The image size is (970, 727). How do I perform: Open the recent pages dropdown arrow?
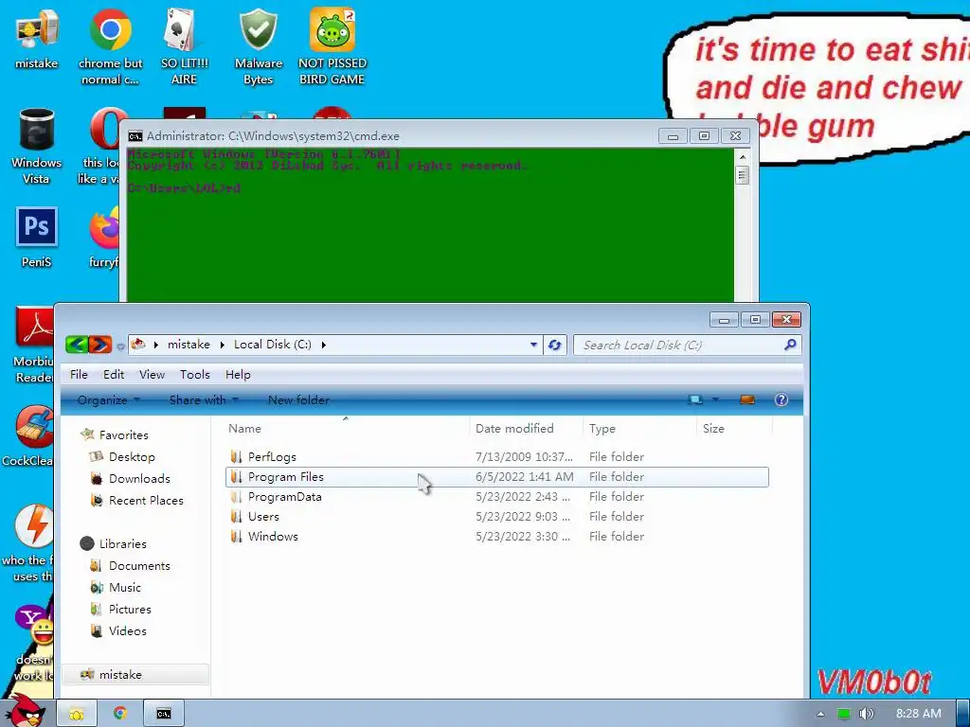click(120, 346)
